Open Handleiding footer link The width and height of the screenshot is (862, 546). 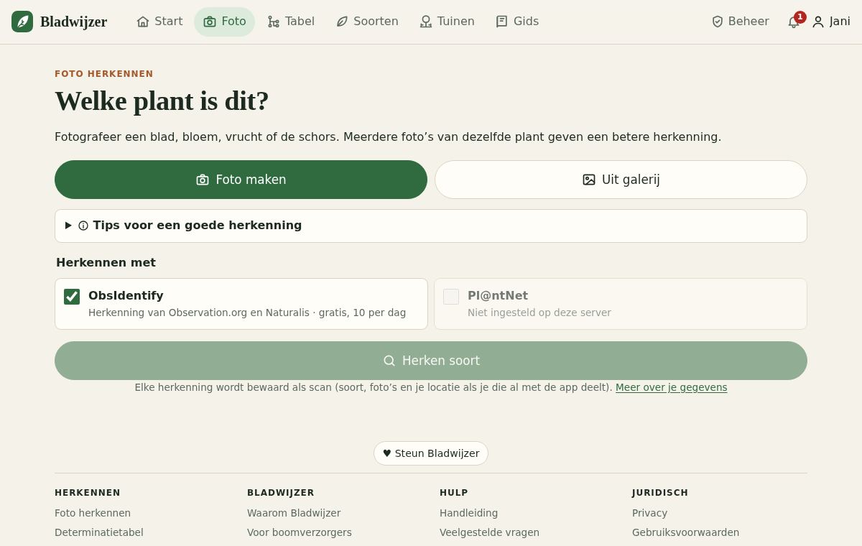(x=468, y=513)
